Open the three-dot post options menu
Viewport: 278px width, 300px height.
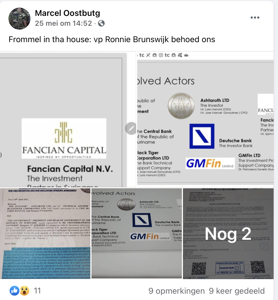[x=255, y=18]
